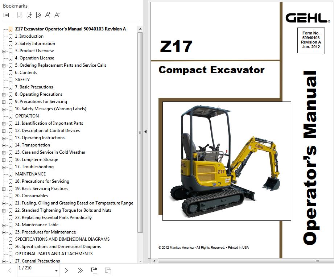Image resolution: width=334 pixels, height=277 pixels.
Task: Decrease bookmark text size icon
Action: (x=57, y=15)
